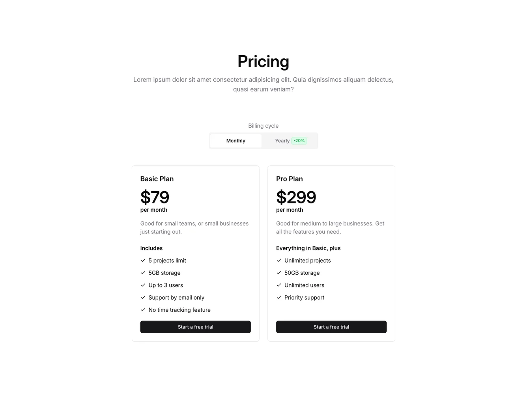Select the checkmark beside 'Up to 3 users'
The width and height of the screenshot is (527, 395).
(143, 285)
